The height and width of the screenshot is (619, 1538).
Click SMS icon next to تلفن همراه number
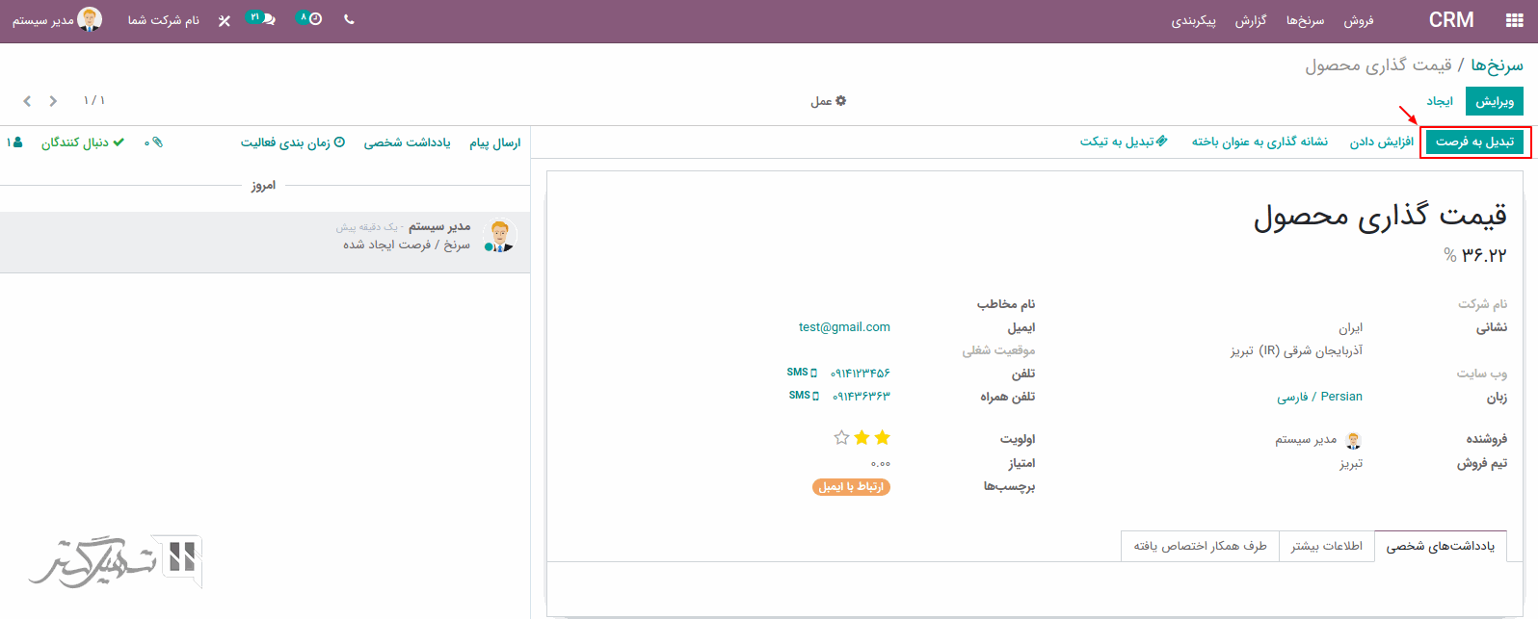(x=804, y=396)
